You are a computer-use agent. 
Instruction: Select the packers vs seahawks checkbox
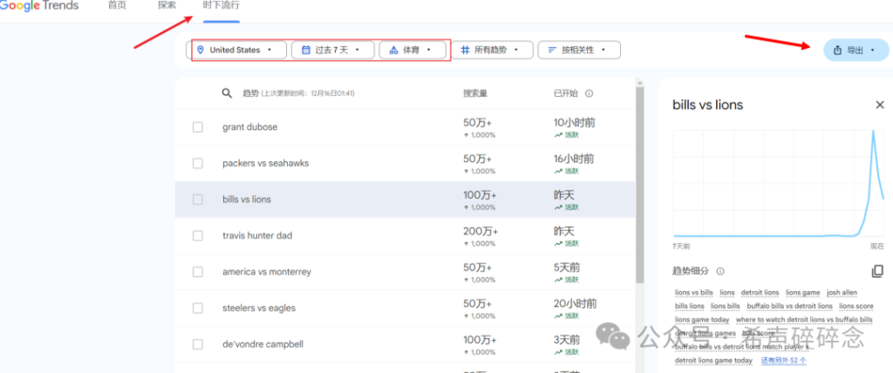[198, 163]
